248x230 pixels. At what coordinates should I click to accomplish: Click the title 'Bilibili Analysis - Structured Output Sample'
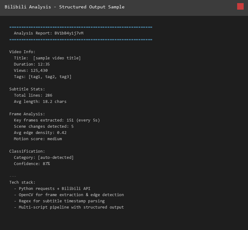(x=64, y=7)
